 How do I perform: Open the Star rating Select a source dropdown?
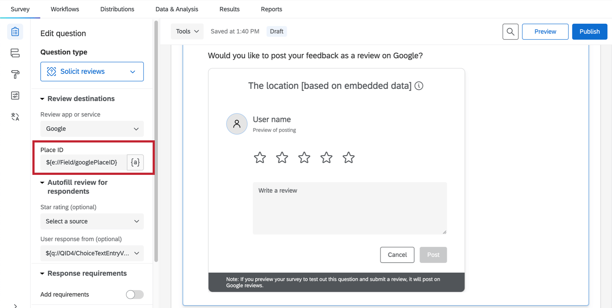coord(92,221)
